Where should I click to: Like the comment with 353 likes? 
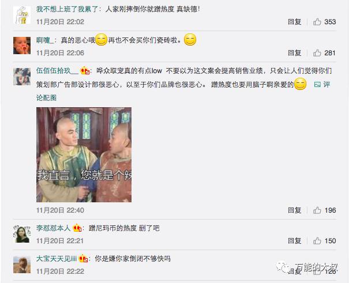point(317,22)
